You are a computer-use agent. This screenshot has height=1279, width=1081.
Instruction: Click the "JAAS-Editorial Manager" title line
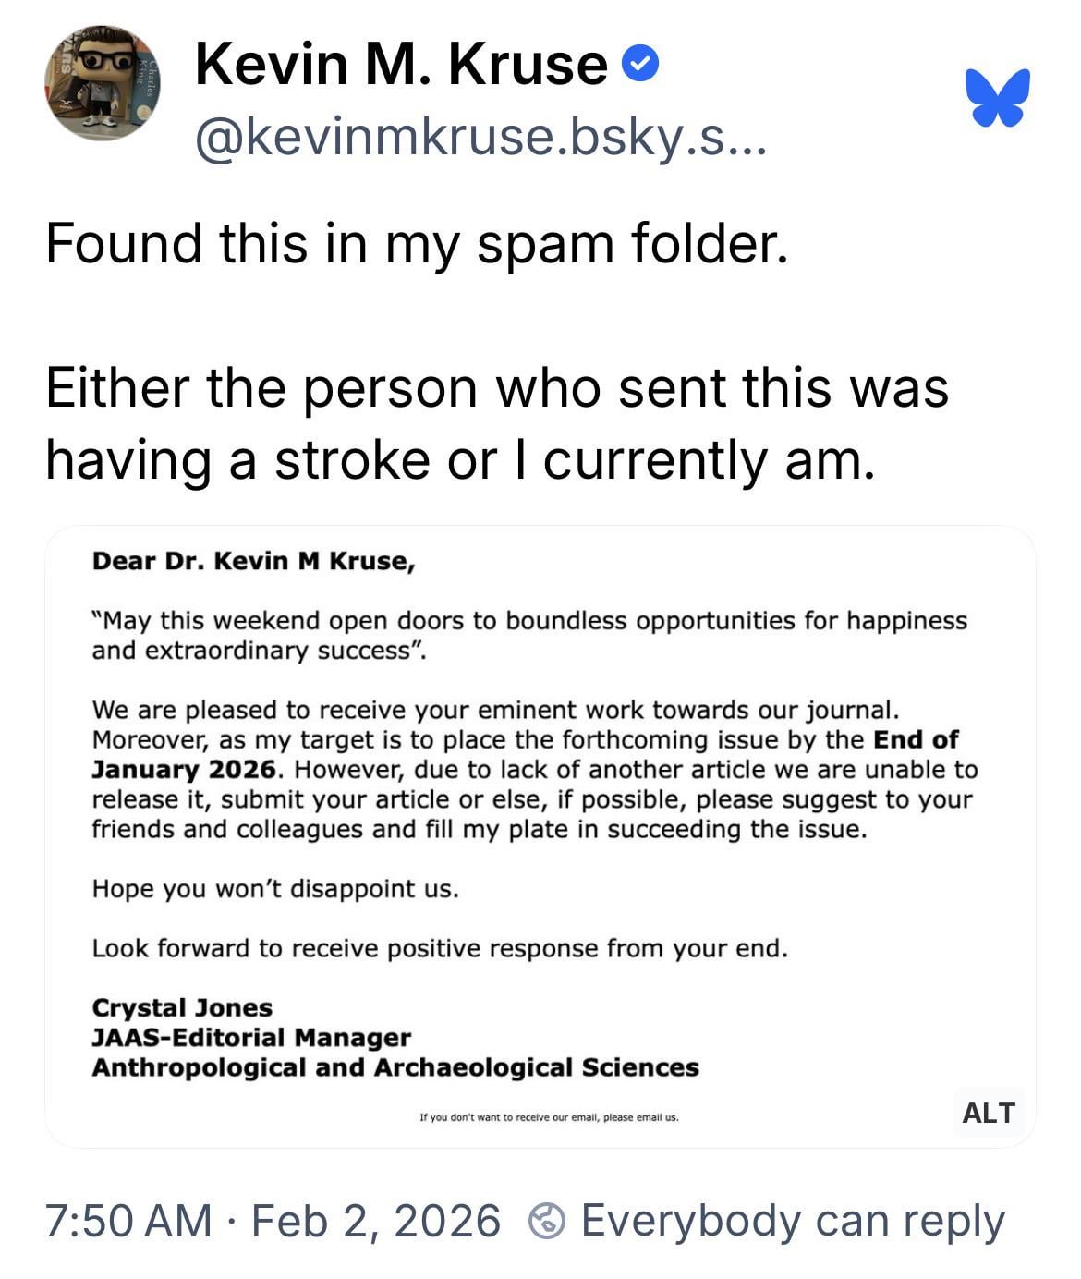(251, 1038)
